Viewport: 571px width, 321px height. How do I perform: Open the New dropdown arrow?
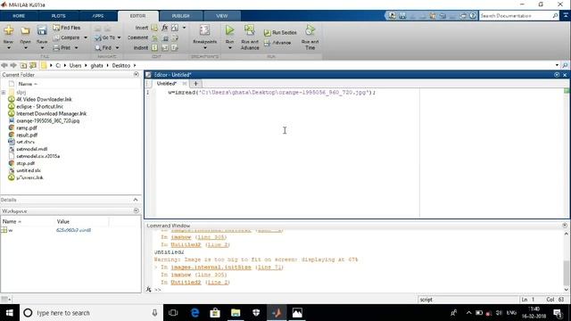click(x=8, y=47)
